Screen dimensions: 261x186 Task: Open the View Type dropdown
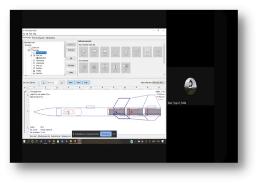click(x=35, y=83)
